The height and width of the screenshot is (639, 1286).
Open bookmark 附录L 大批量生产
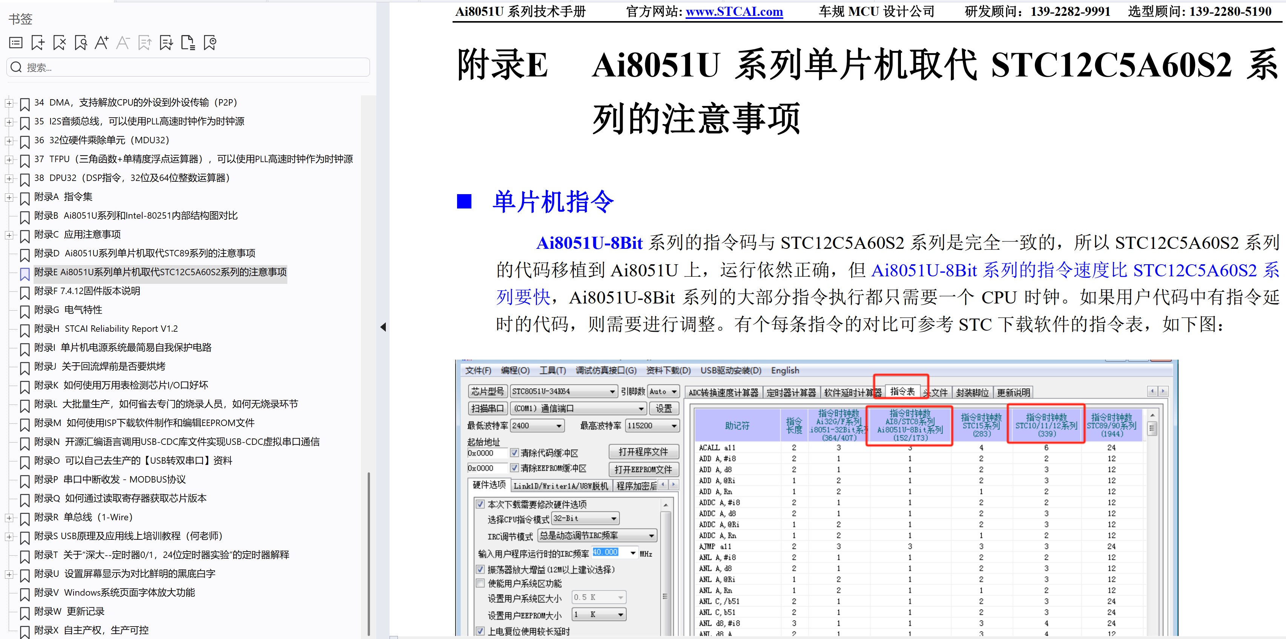(x=166, y=404)
